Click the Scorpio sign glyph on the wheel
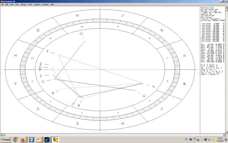228x143 pixels. pos(162,30)
